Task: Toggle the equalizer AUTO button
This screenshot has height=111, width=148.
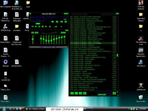Action: pyautogui.click(x=36, y=33)
